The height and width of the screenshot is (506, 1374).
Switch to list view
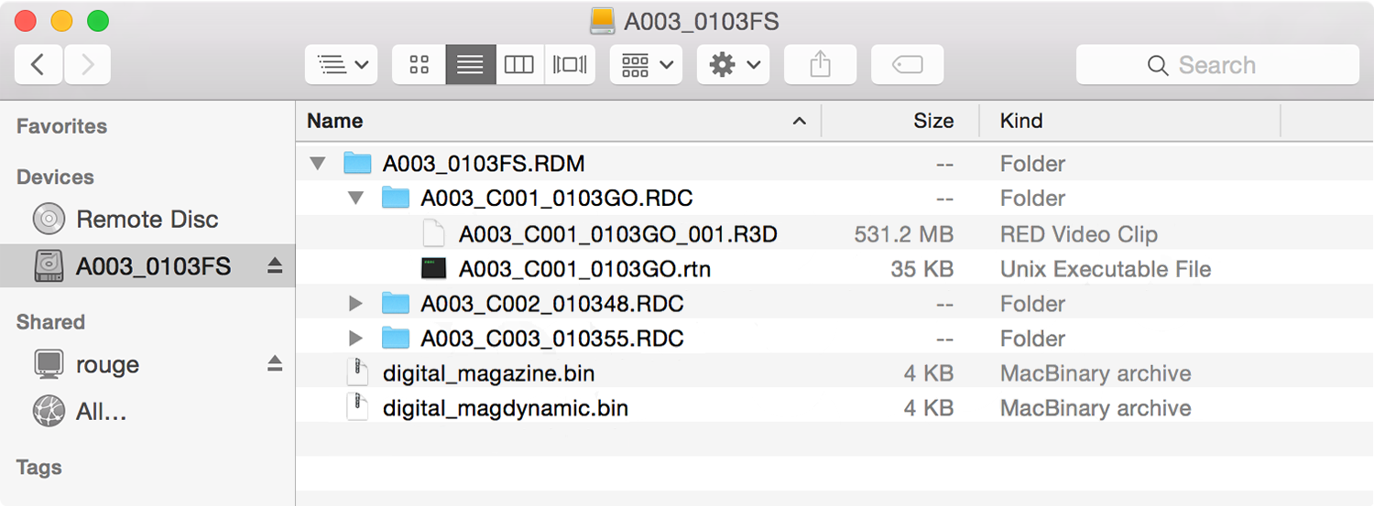click(x=471, y=65)
